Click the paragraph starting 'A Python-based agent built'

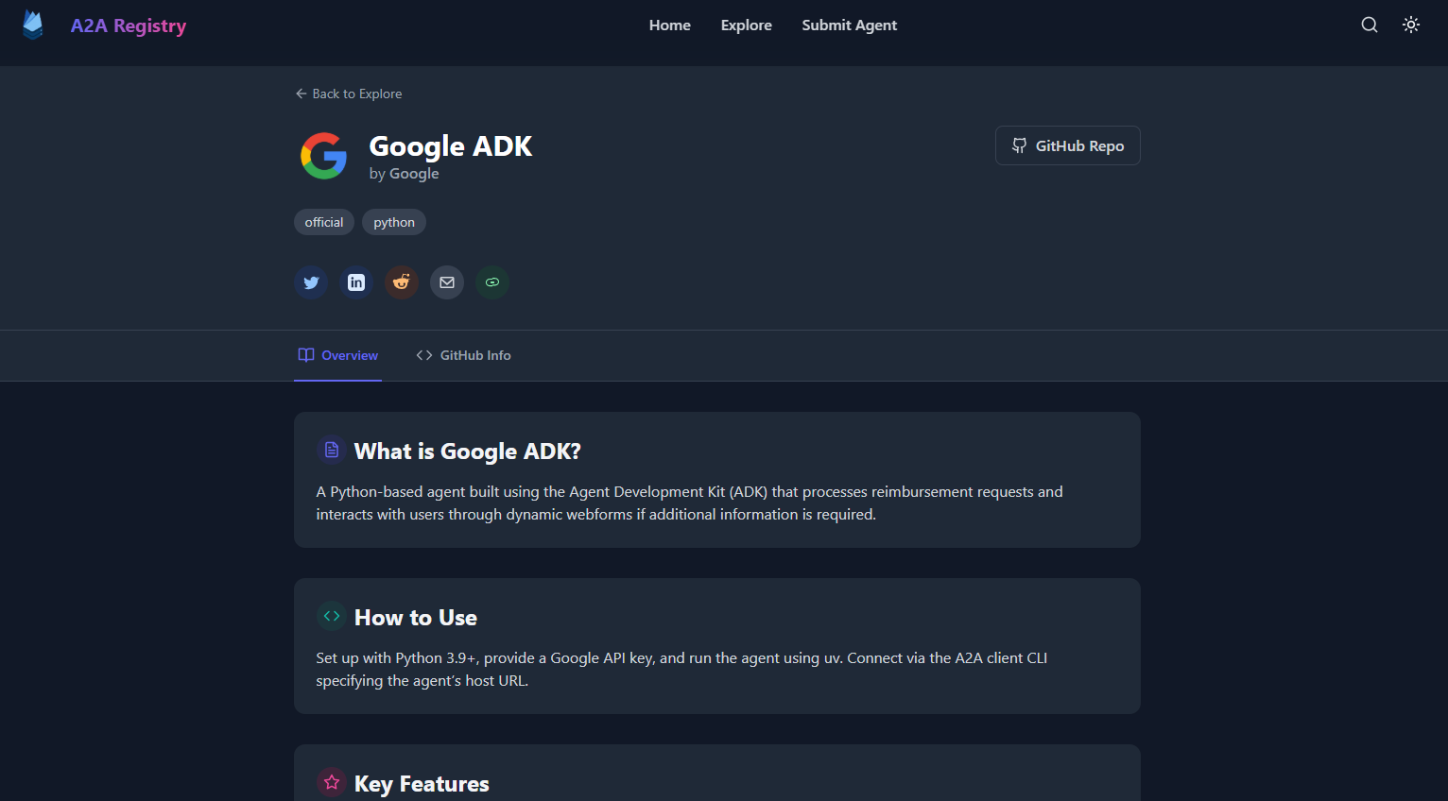[x=690, y=503]
